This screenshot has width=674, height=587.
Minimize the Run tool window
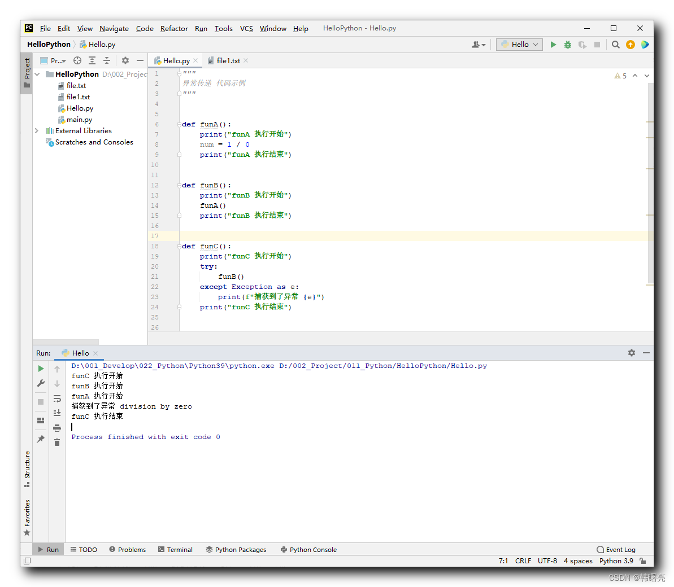tap(646, 353)
